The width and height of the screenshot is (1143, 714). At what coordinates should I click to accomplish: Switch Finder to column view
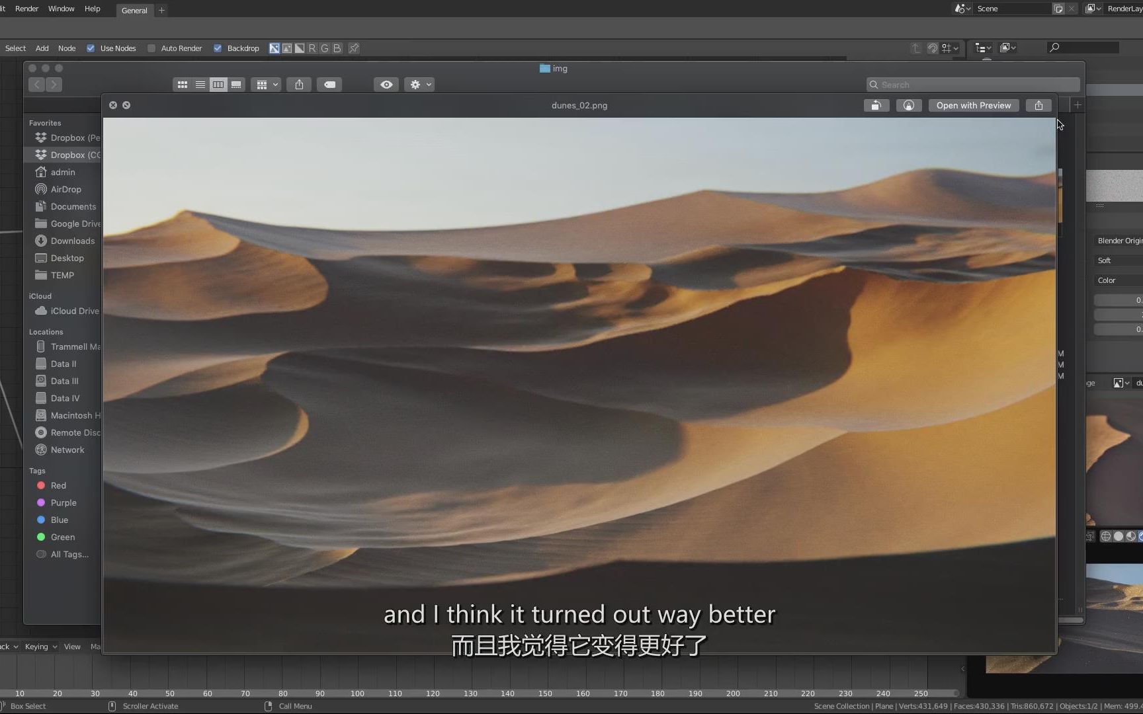coord(218,84)
